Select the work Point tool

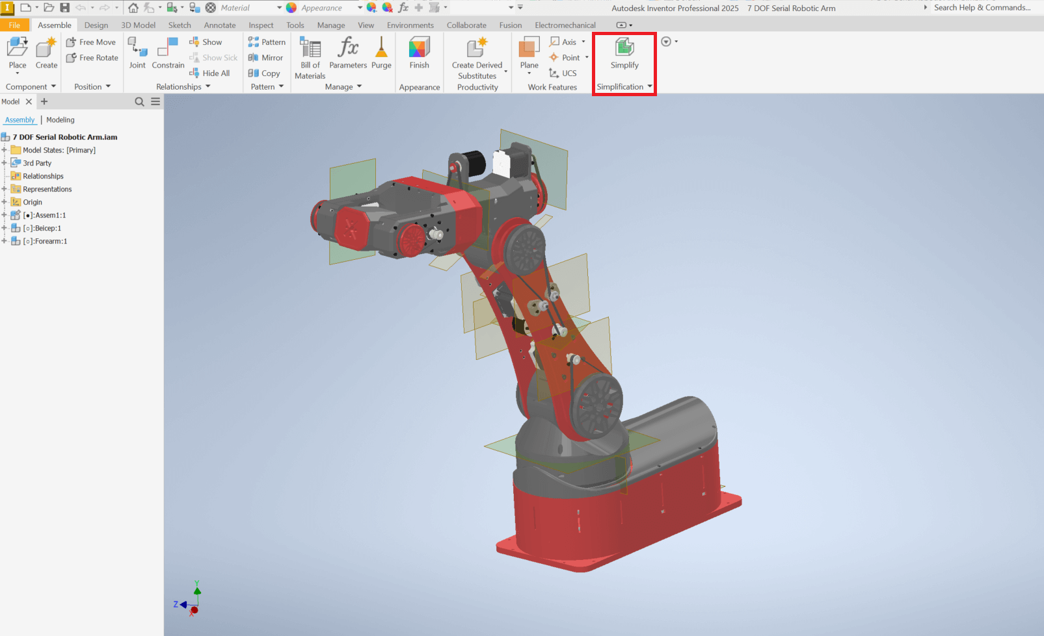[565, 58]
